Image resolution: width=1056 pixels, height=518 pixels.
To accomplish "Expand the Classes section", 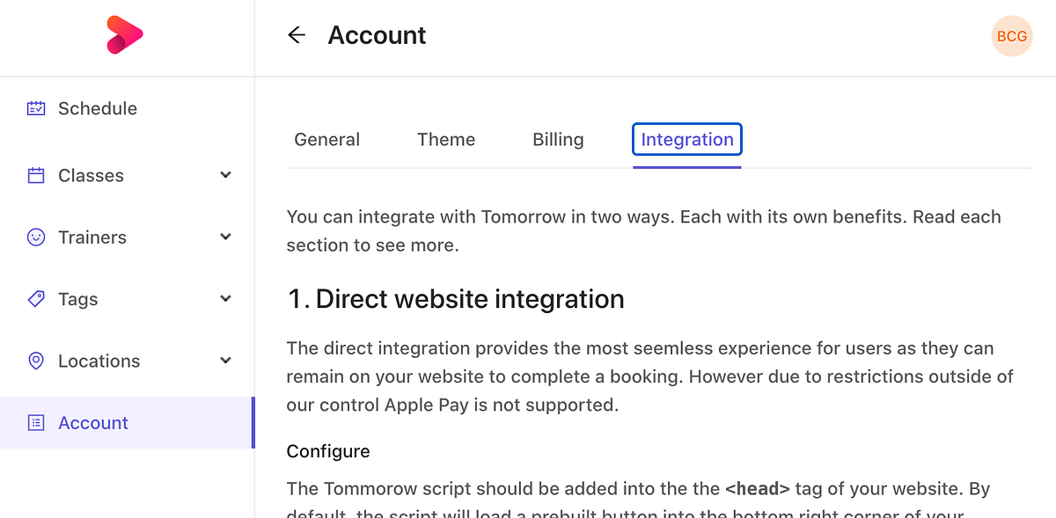I will click(226, 175).
